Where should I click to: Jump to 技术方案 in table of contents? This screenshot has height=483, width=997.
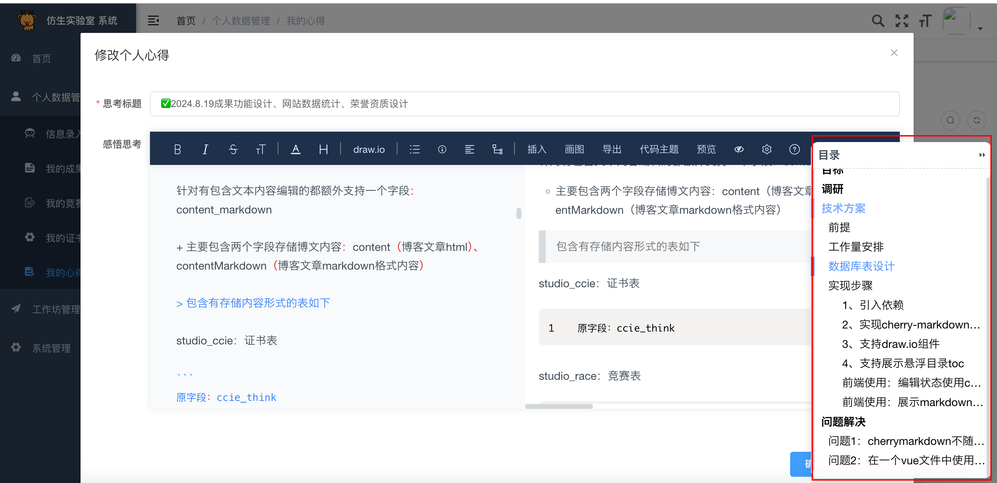pyautogui.click(x=843, y=208)
